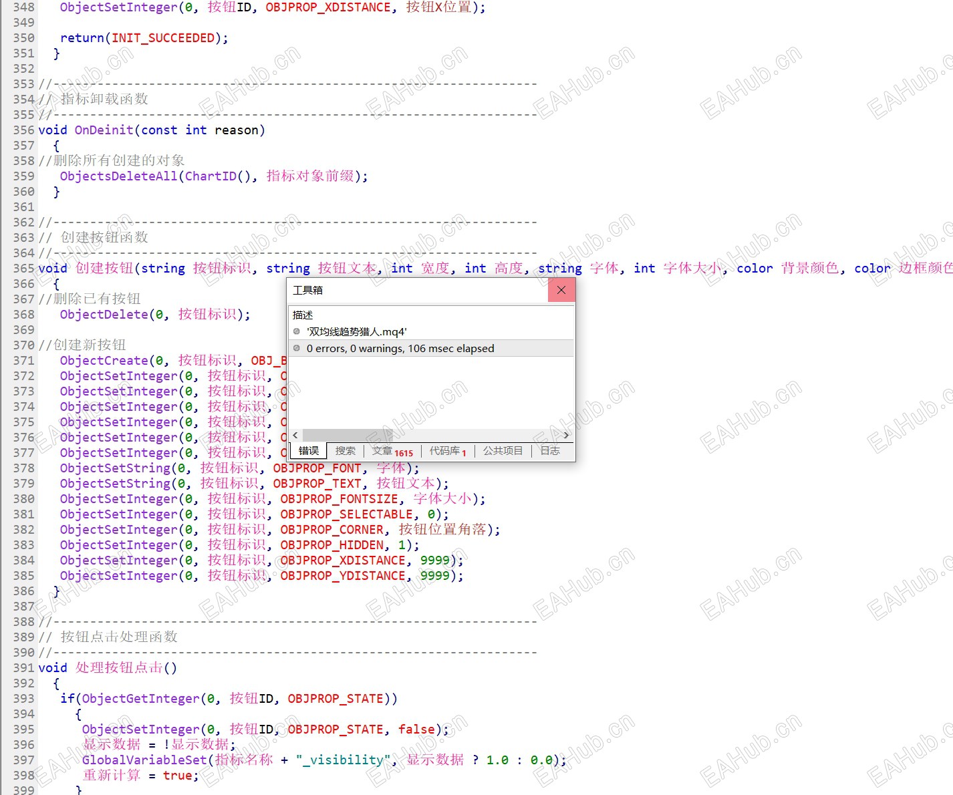Click the bullet icon beside '0 errors'
Viewport: 953px width, 795px height.
click(x=297, y=348)
